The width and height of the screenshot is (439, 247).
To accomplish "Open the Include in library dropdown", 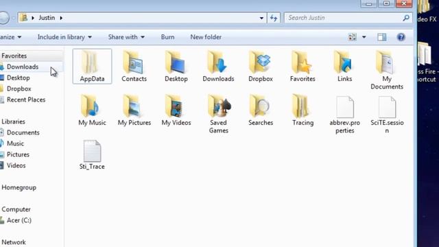I will pyautogui.click(x=64, y=37).
